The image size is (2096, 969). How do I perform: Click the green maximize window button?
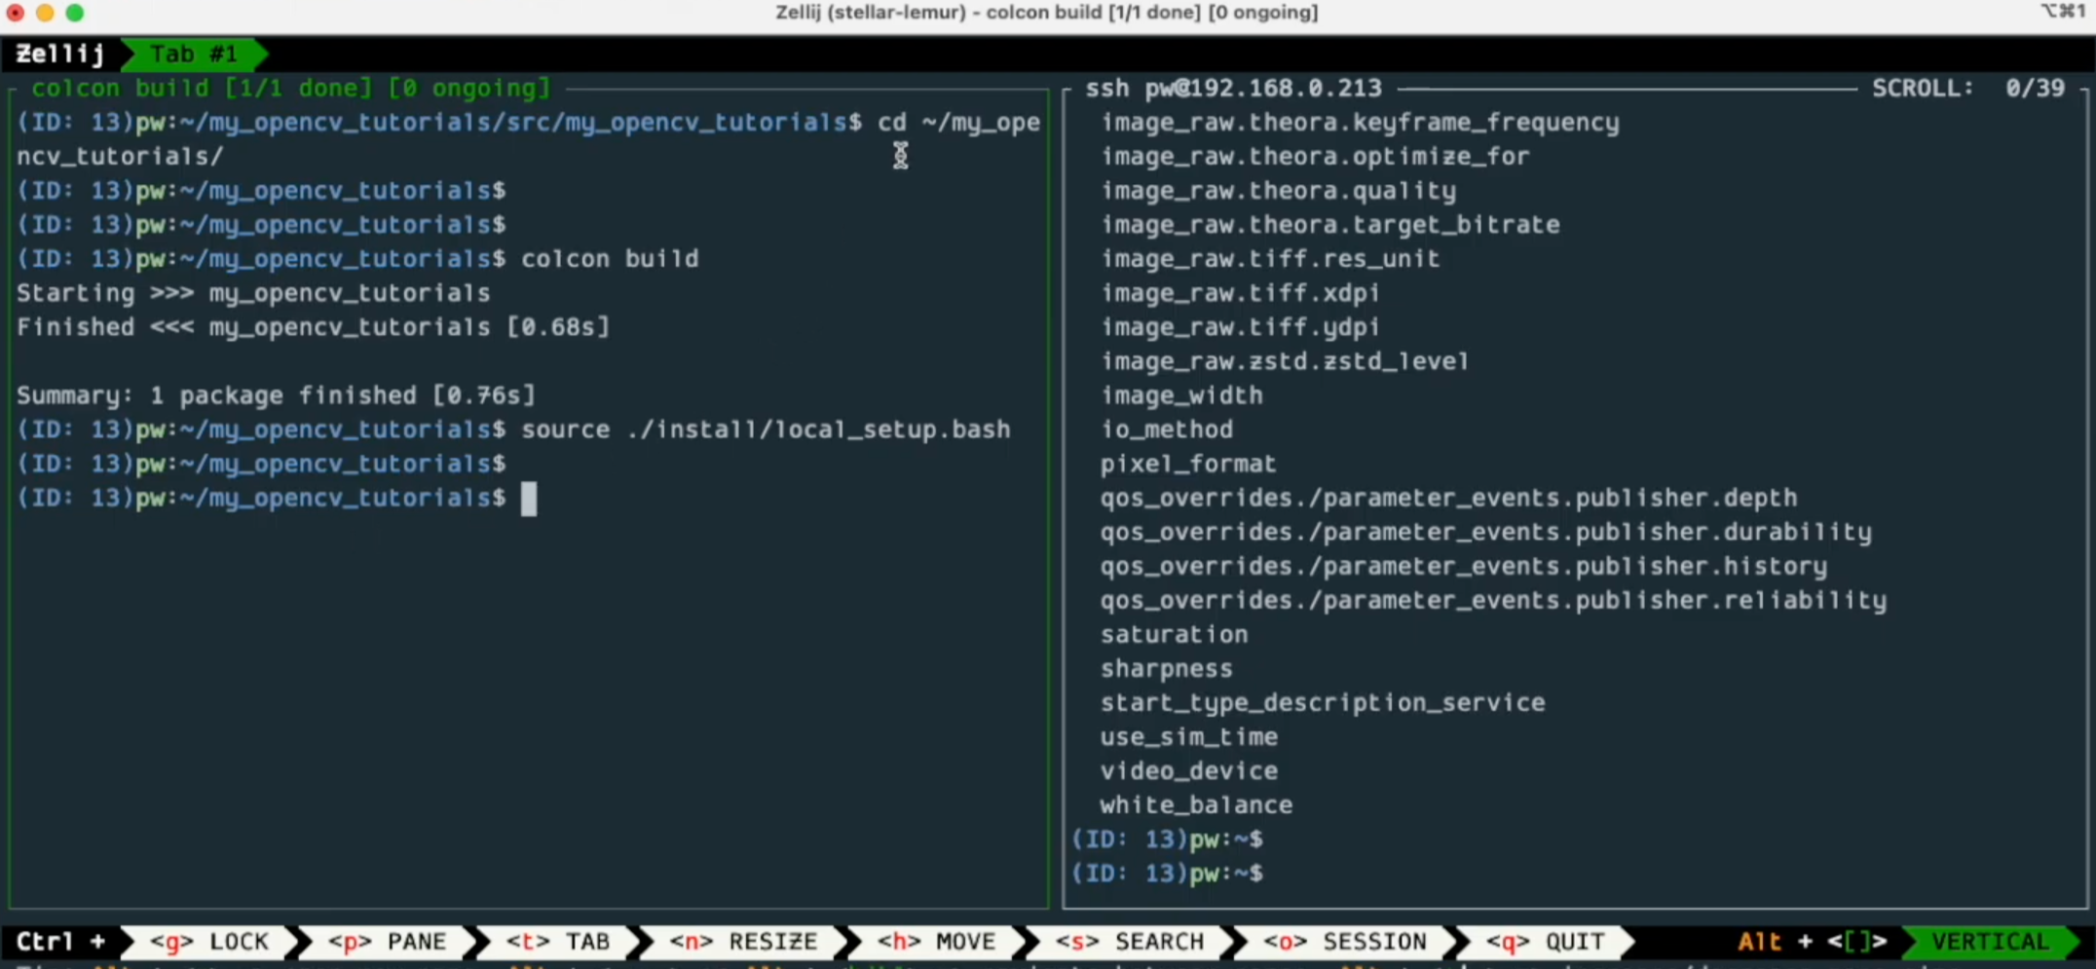pyautogui.click(x=75, y=13)
